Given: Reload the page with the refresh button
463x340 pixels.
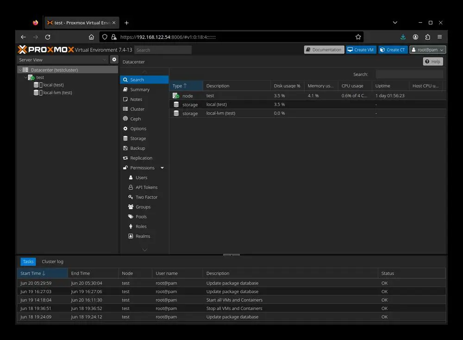Looking at the screenshot, I should 48,37.
